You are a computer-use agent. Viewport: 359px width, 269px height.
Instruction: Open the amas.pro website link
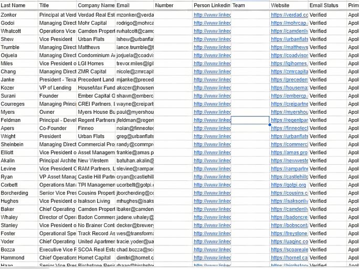point(289,153)
